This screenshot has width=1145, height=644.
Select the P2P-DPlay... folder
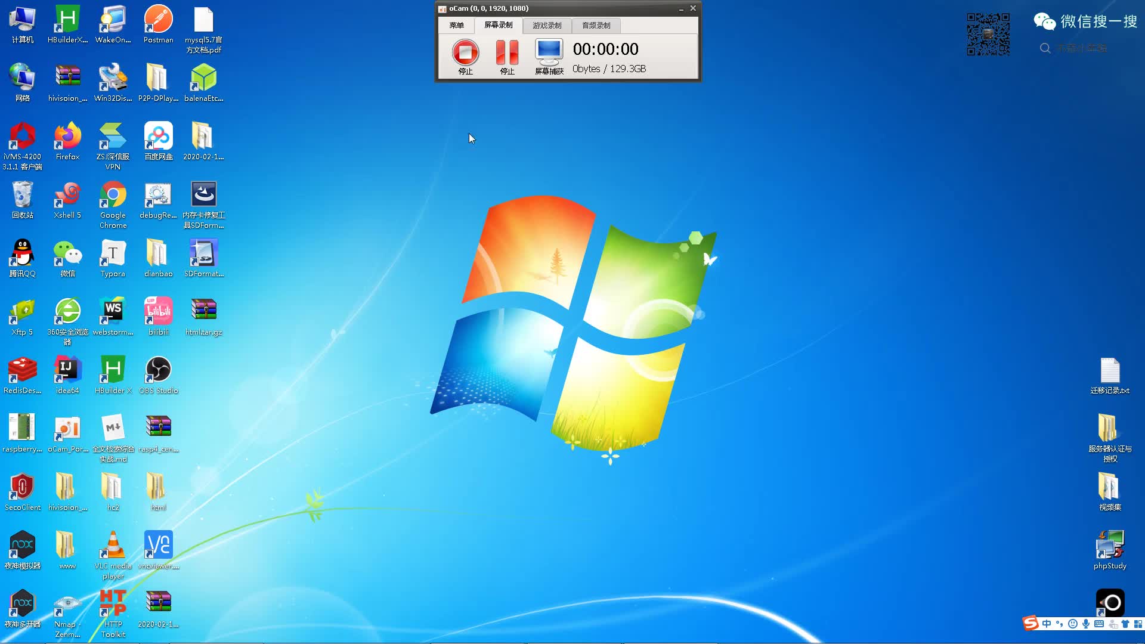(x=158, y=83)
